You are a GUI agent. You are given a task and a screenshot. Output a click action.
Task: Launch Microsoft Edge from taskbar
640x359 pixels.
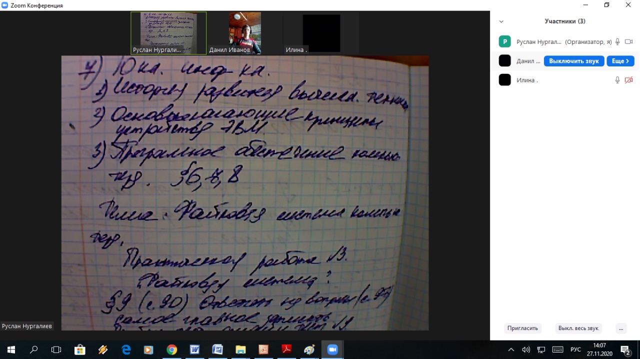pos(126,350)
